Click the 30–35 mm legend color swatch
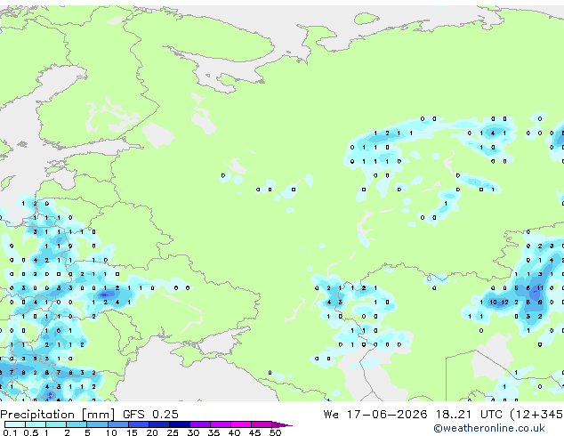Screen dimensions: 564x436 tap(200, 424)
